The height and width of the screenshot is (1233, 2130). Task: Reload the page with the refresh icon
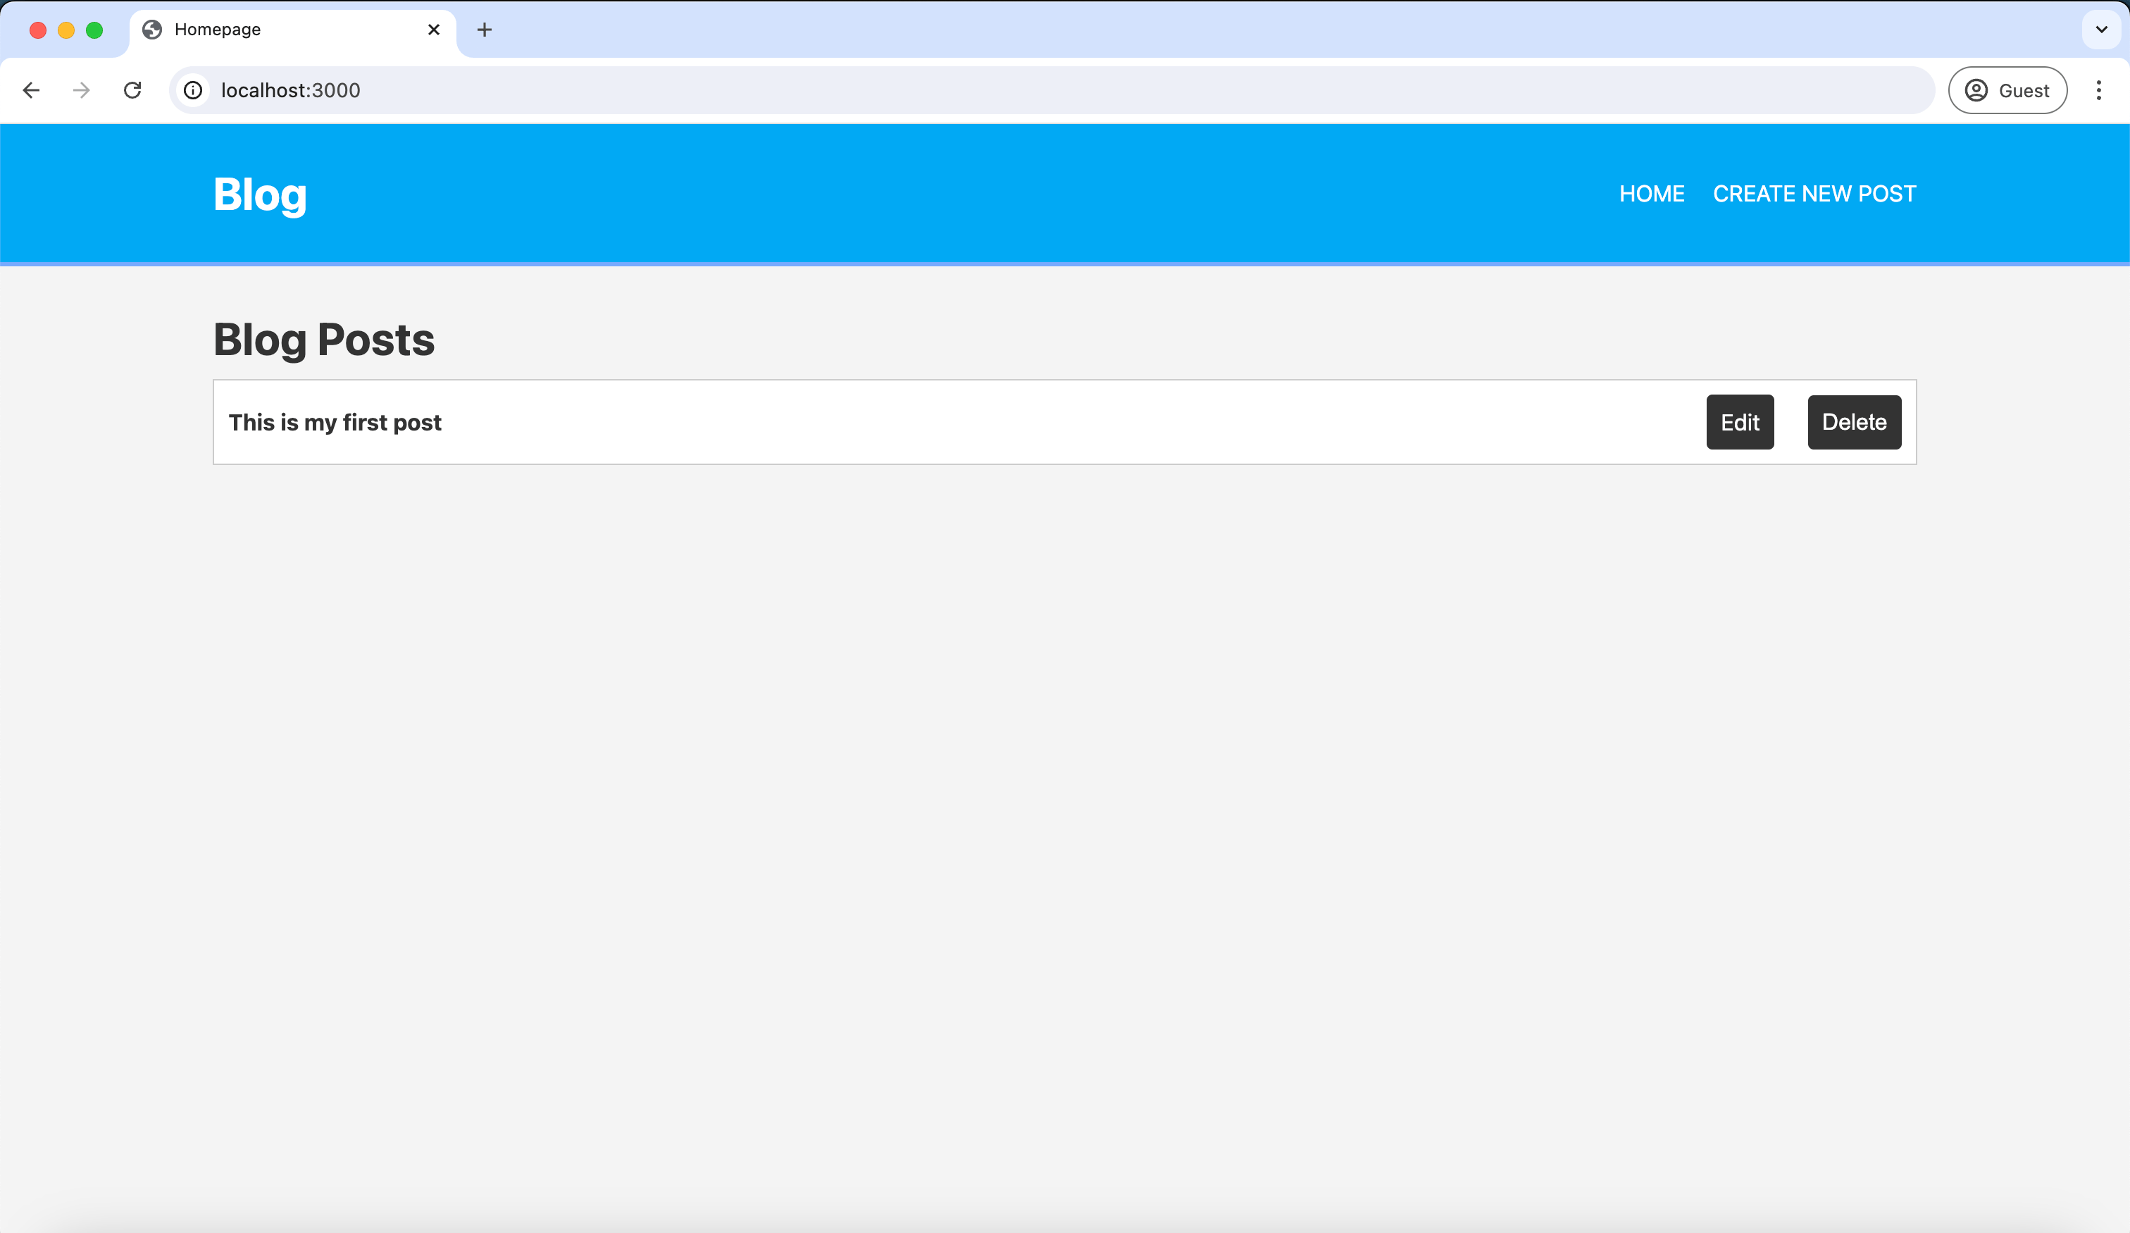[x=132, y=90]
